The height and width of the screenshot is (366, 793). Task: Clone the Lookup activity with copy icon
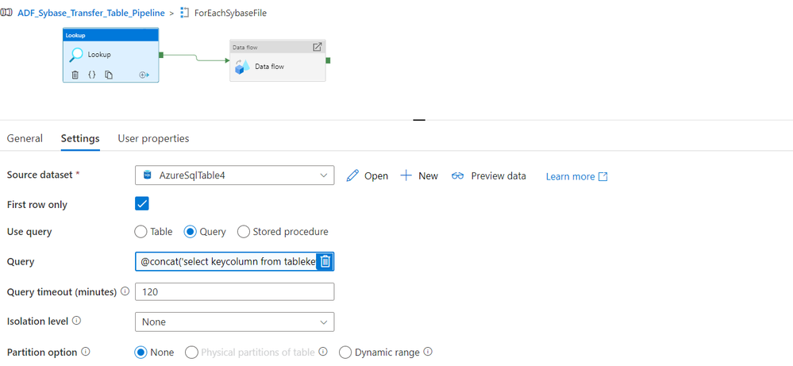click(x=109, y=75)
